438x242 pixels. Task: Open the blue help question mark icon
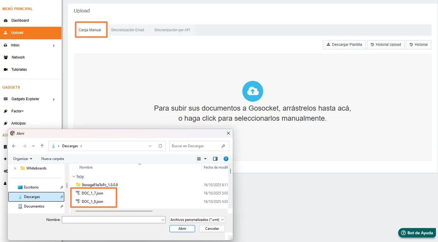point(226,159)
